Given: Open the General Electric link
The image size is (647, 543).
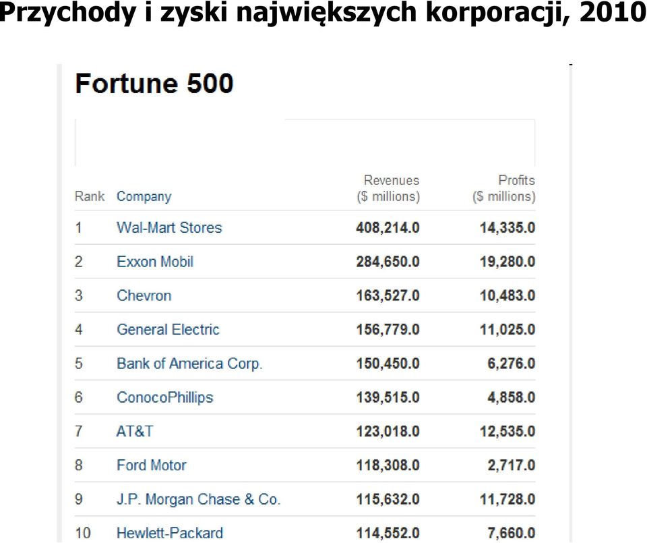Looking at the screenshot, I should pos(168,329).
